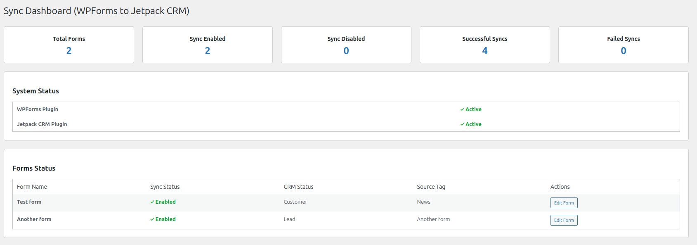Click Active status for WPForms Plugin
This screenshot has height=245, width=697.
471,109
